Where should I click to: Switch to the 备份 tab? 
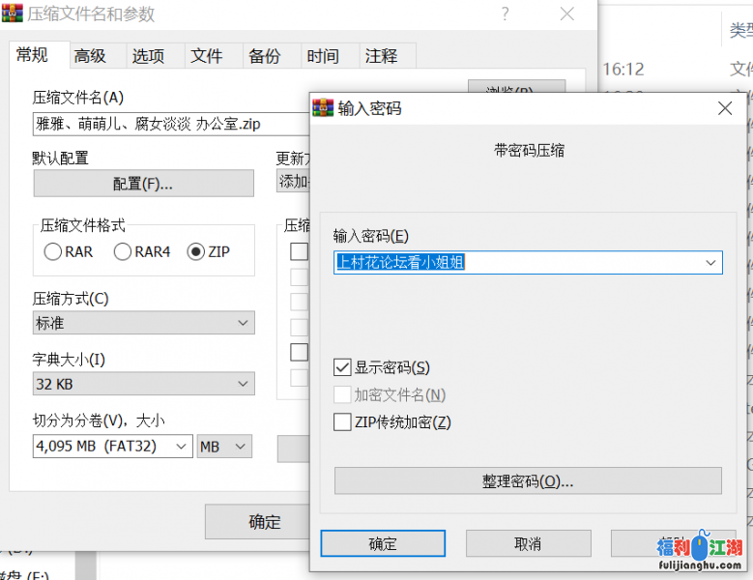(x=264, y=56)
